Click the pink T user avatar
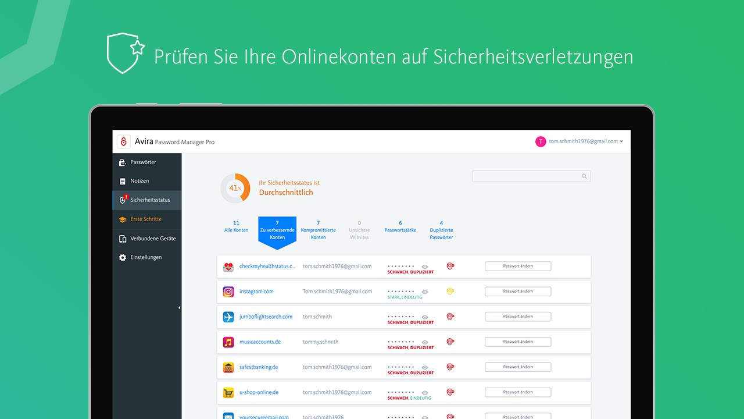 coord(541,141)
